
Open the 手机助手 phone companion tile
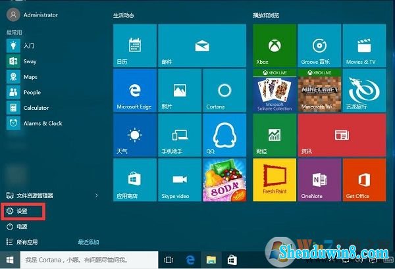tap(180, 135)
